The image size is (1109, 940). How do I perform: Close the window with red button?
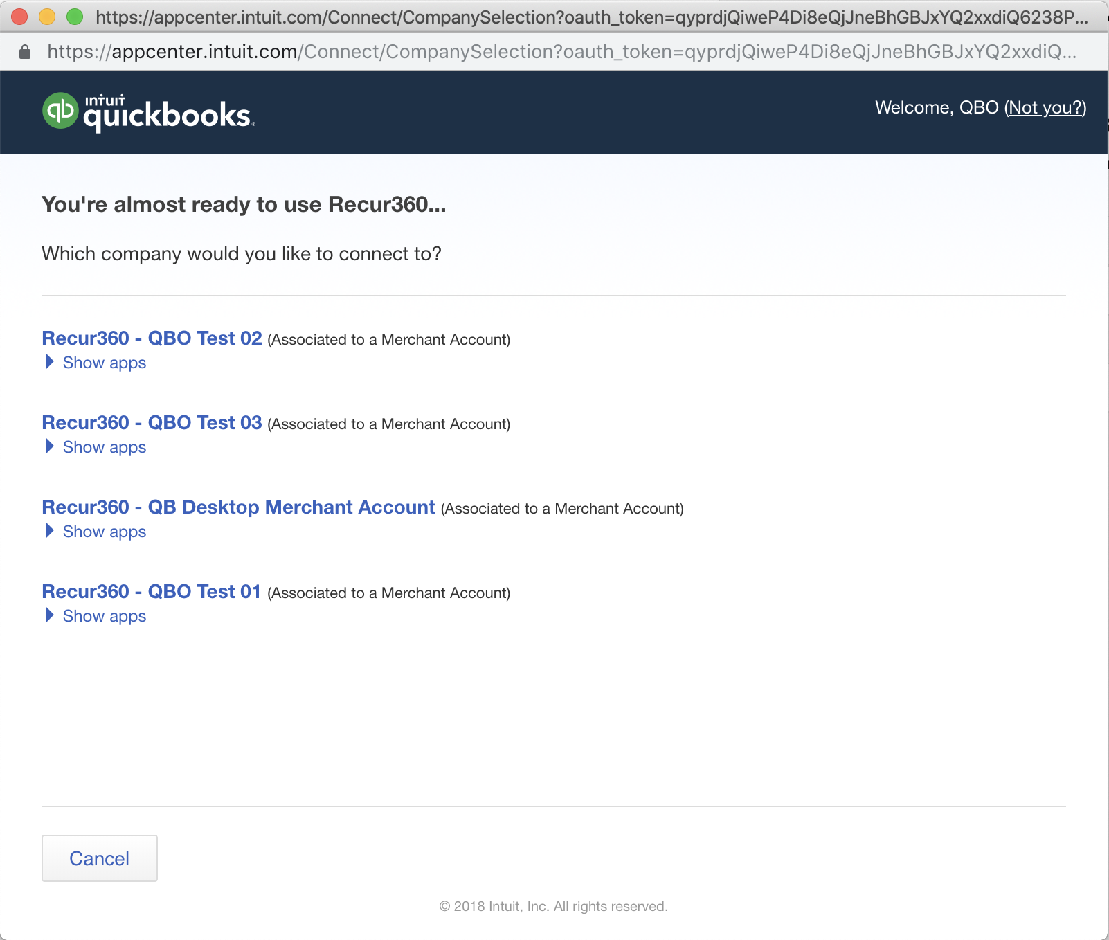pyautogui.click(x=19, y=17)
